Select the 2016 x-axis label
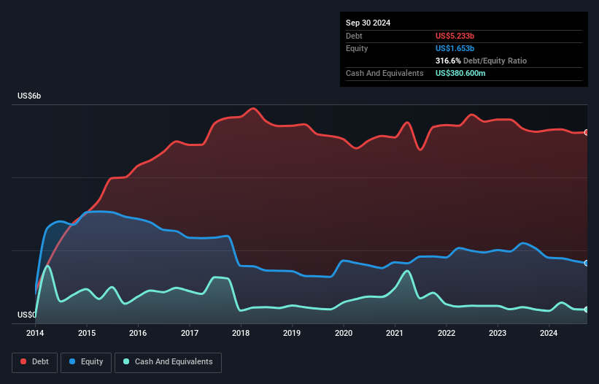 [138, 333]
